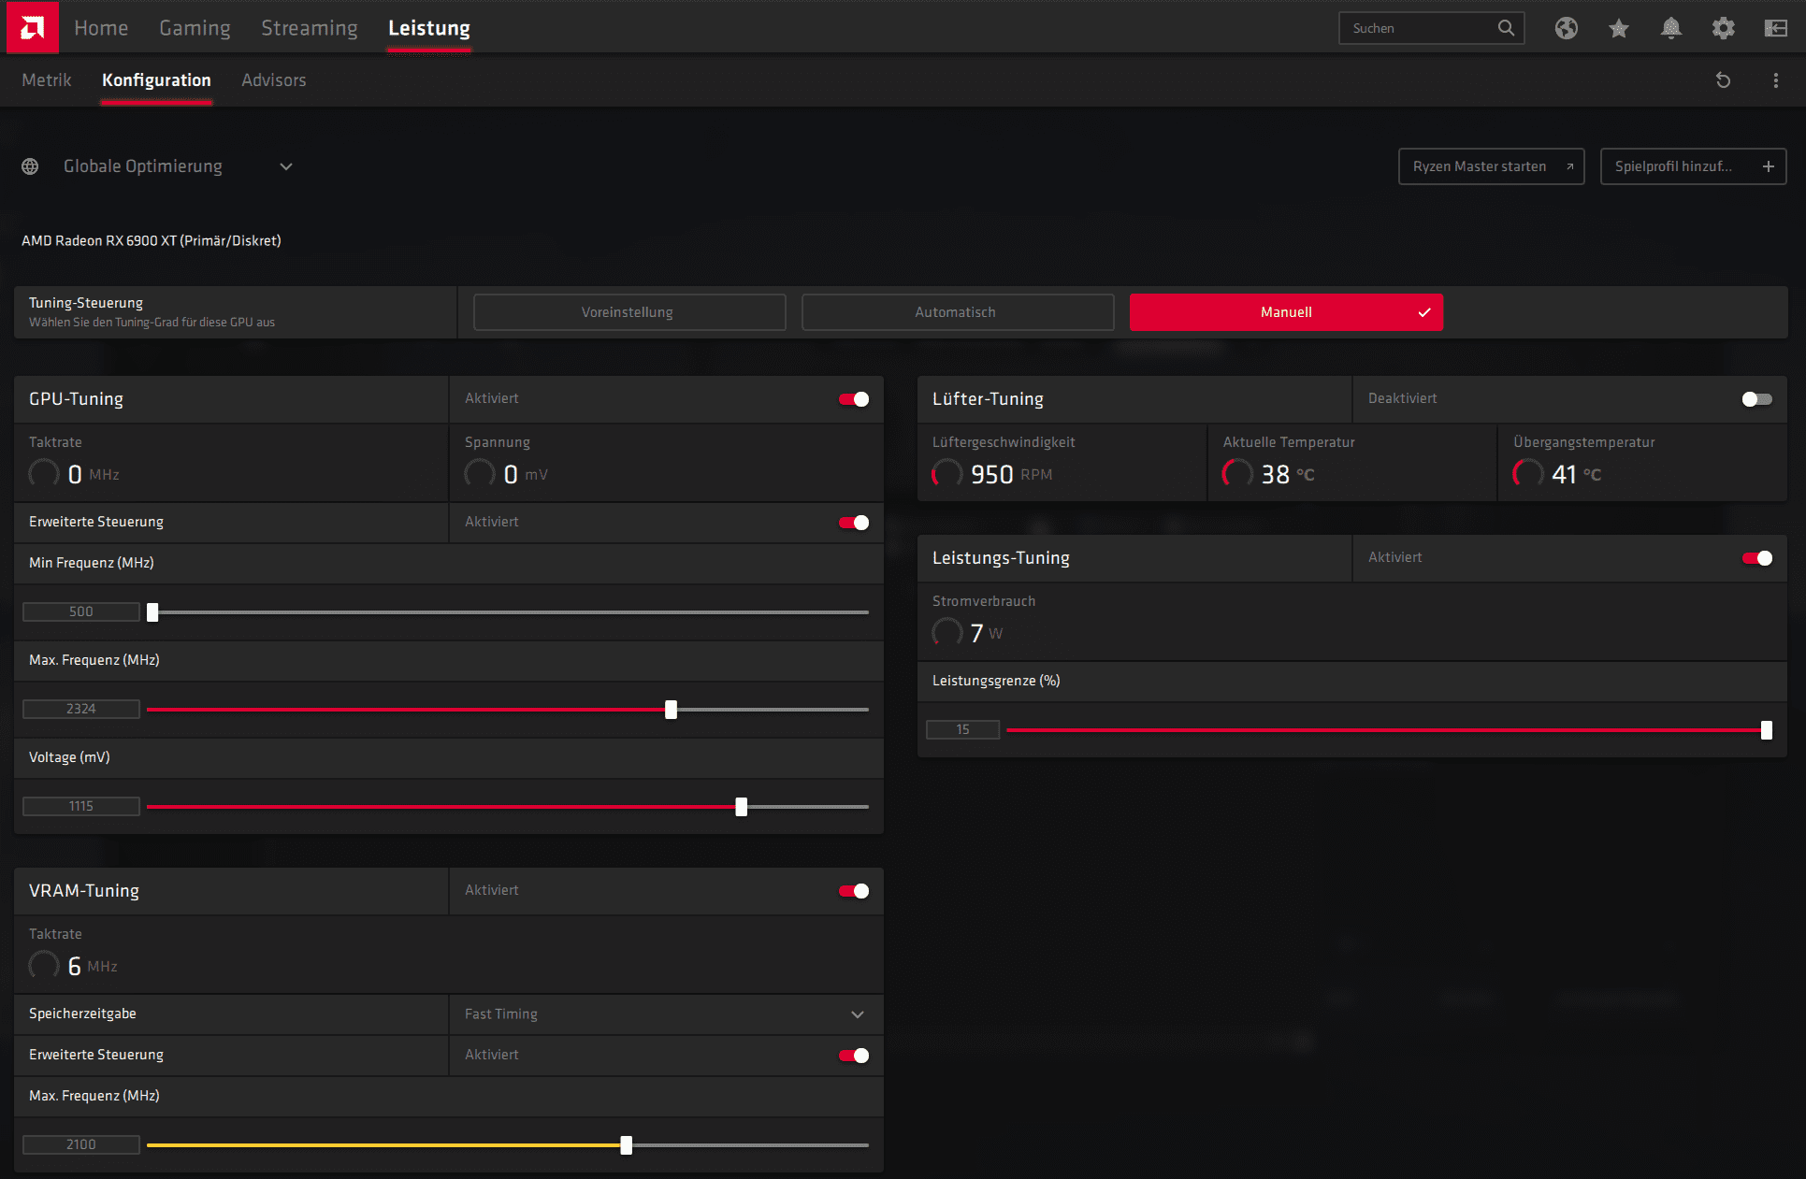Click the plus icon on Spielprofil button
The image size is (1806, 1179).
click(1769, 166)
